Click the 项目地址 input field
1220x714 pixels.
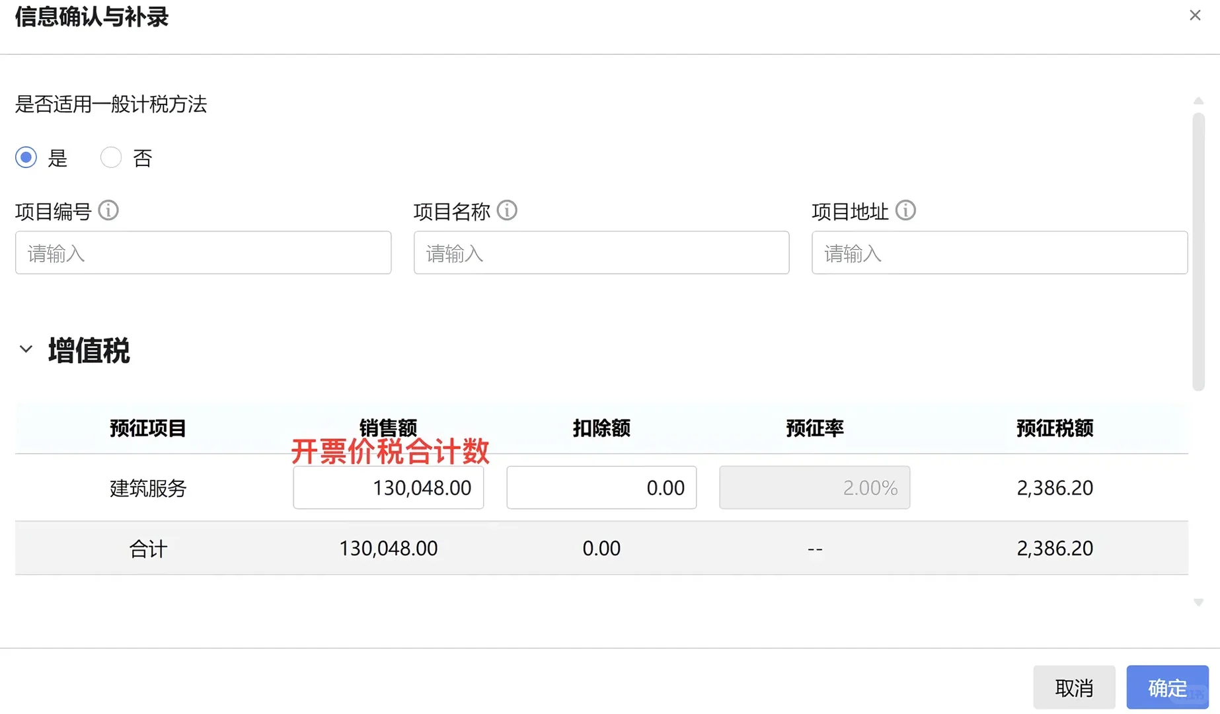click(x=999, y=253)
